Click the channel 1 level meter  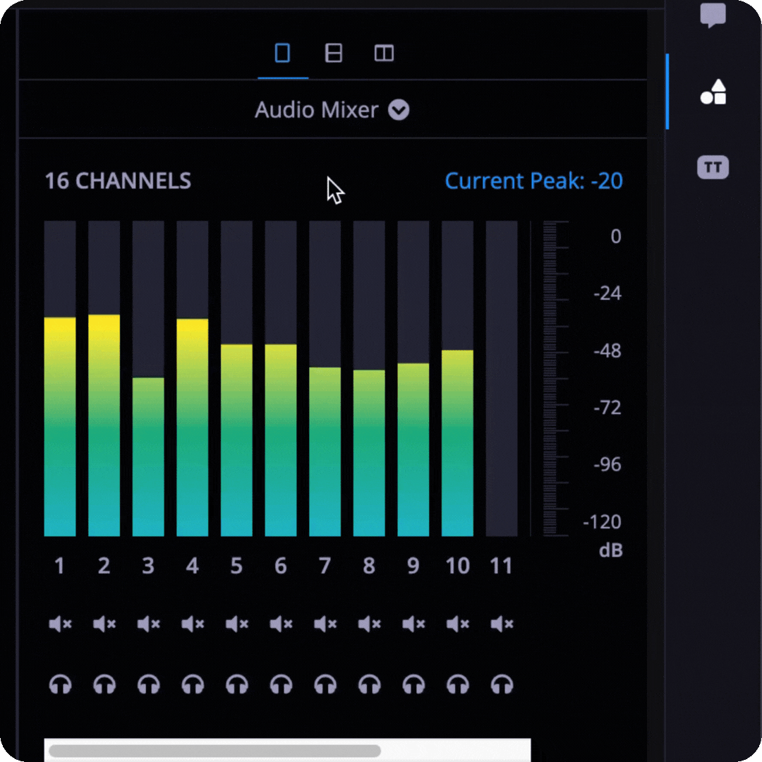pyautogui.click(x=60, y=379)
